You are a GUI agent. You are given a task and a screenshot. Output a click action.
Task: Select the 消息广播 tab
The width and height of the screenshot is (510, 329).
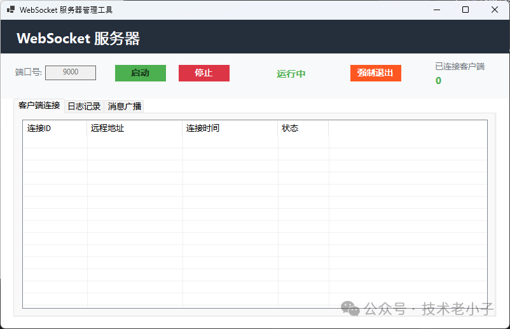pyautogui.click(x=125, y=106)
